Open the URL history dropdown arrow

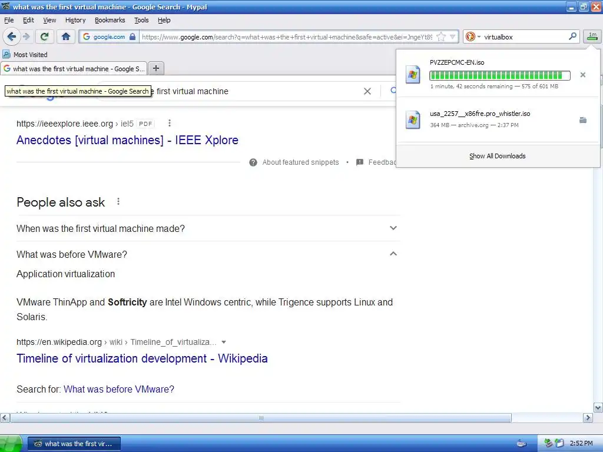[453, 37]
